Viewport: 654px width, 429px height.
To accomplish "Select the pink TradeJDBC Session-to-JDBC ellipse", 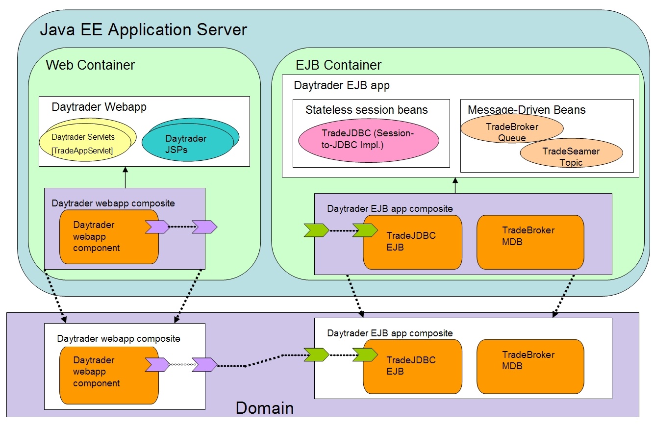I will (x=369, y=140).
